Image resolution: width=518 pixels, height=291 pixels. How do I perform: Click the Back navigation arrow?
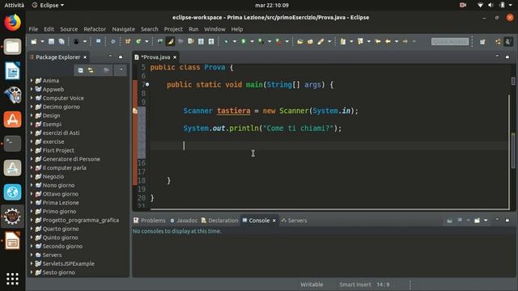pyautogui.click(x=388, y=41)
